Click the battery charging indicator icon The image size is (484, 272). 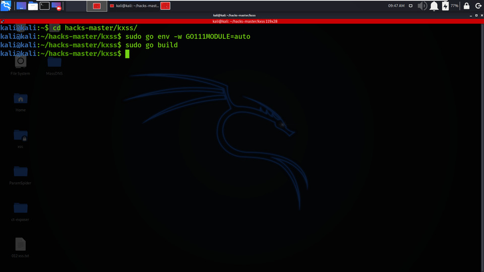445,6
